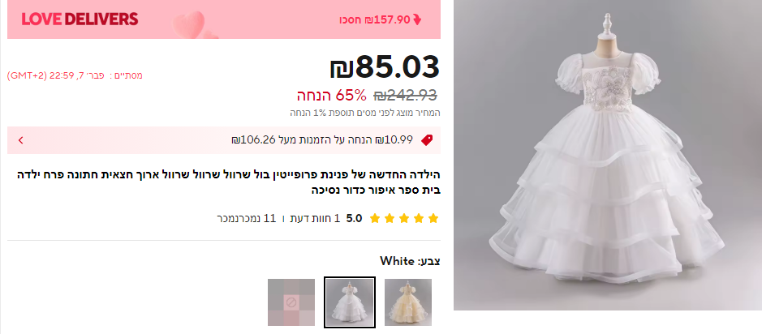Select the yellow dress color option
Screen dimensions: 762x334
pyautogui.click(x=408, y=302)
